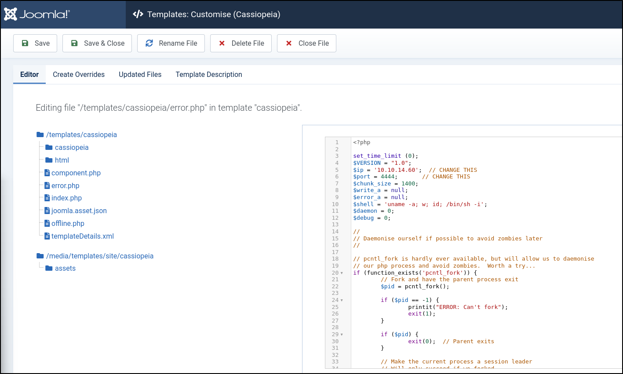The height and width of the screenshot is (374, 623).
Task: Delete the current file
Action: click(241, 43)
